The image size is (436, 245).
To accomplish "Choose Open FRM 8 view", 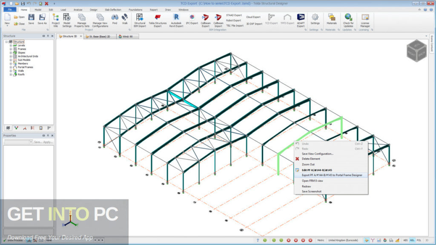I will click(312, 181).
